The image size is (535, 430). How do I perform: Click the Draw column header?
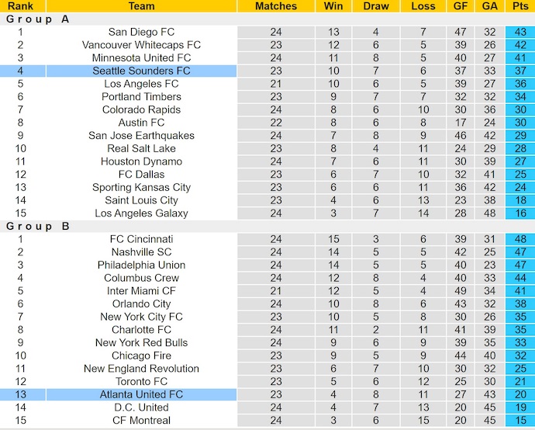pyautogui.click(x=376, y=6)
